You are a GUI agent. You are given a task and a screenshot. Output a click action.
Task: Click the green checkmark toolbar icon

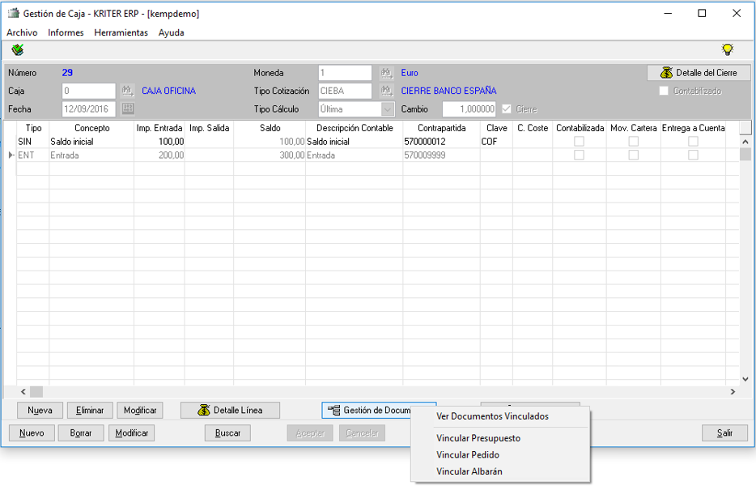18,49
